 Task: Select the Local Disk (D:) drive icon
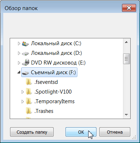[26, 53]
